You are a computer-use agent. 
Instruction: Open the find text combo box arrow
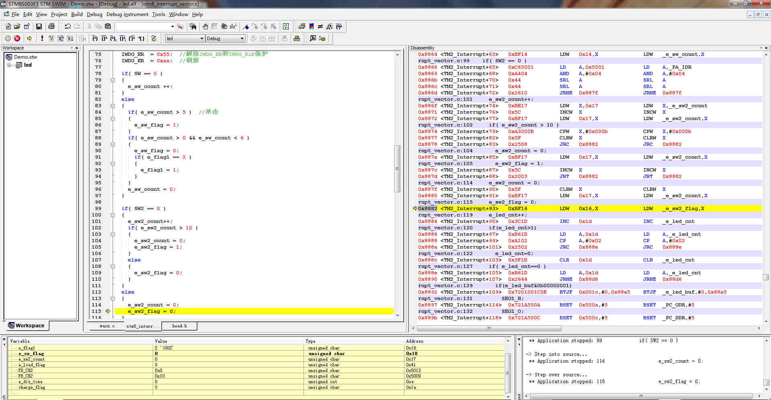coord(172,27)
